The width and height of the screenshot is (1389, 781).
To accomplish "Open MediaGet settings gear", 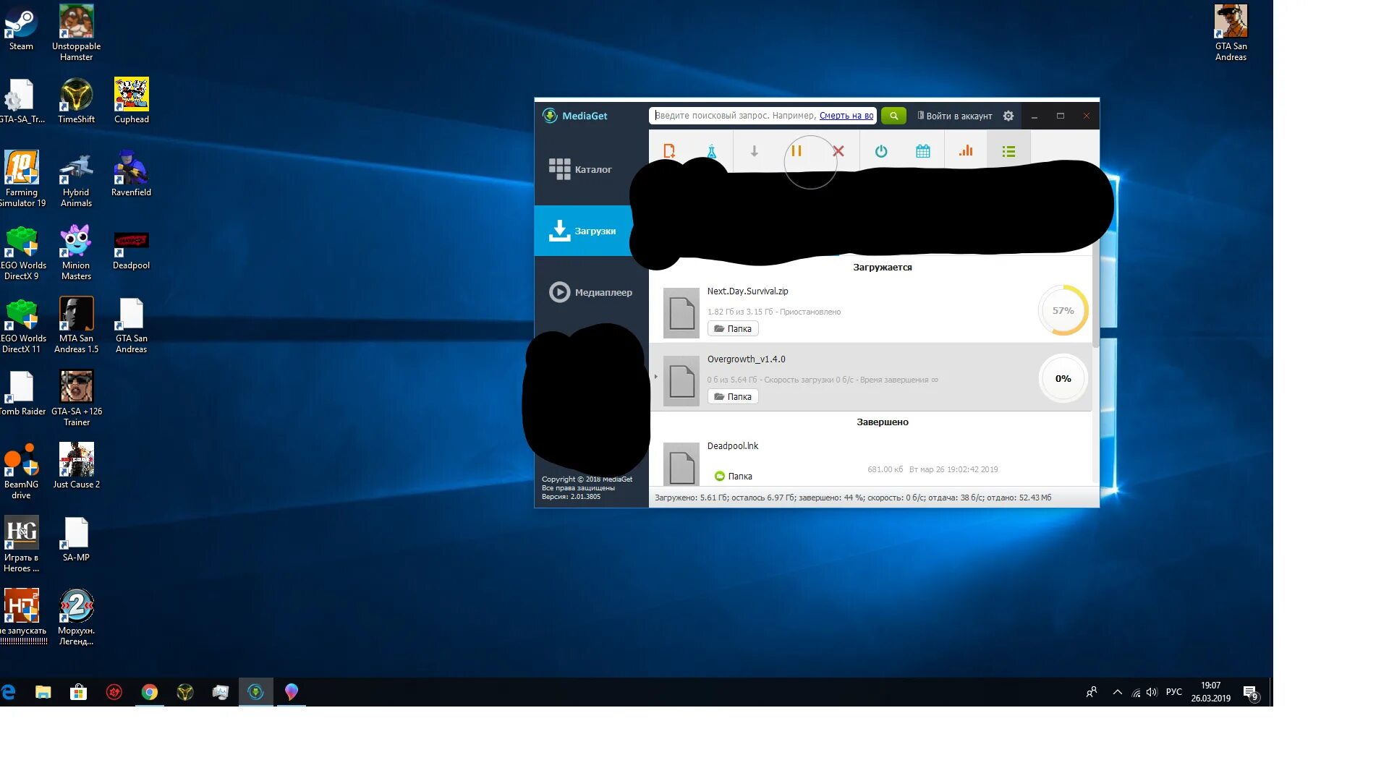I will (x=1008, y=116).
